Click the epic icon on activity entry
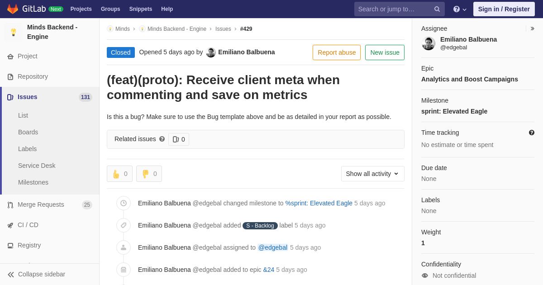Viewport: 543px width, 285px height. (x=124, y=270)
